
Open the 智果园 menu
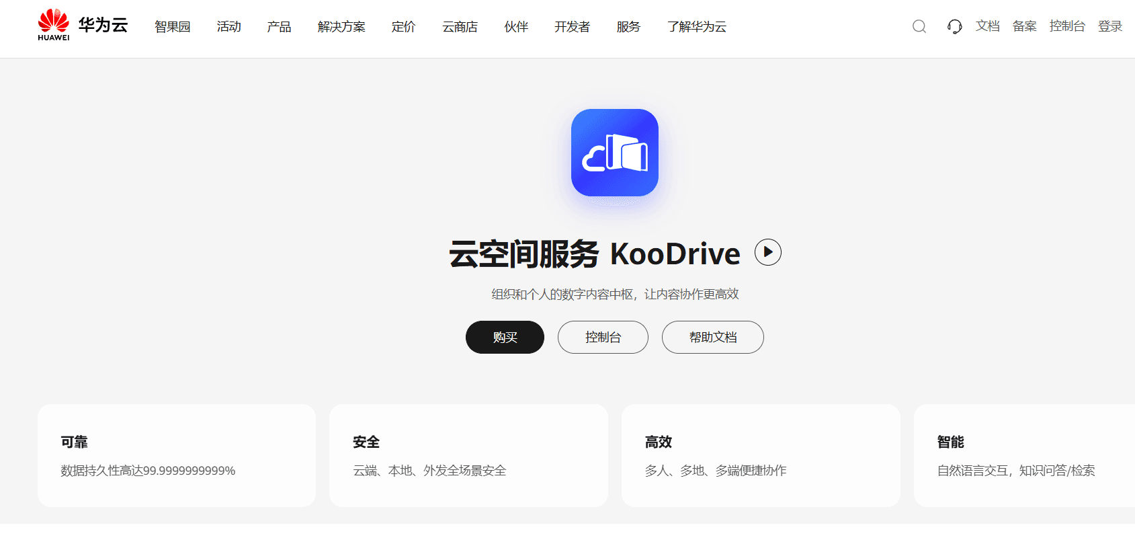point(173,27)
